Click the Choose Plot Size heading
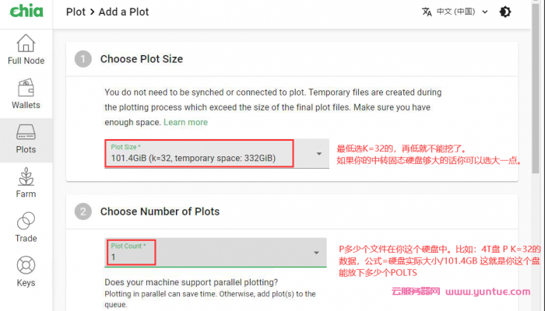The width and height of the screenshot is (545, 311). tap(142, 58)
